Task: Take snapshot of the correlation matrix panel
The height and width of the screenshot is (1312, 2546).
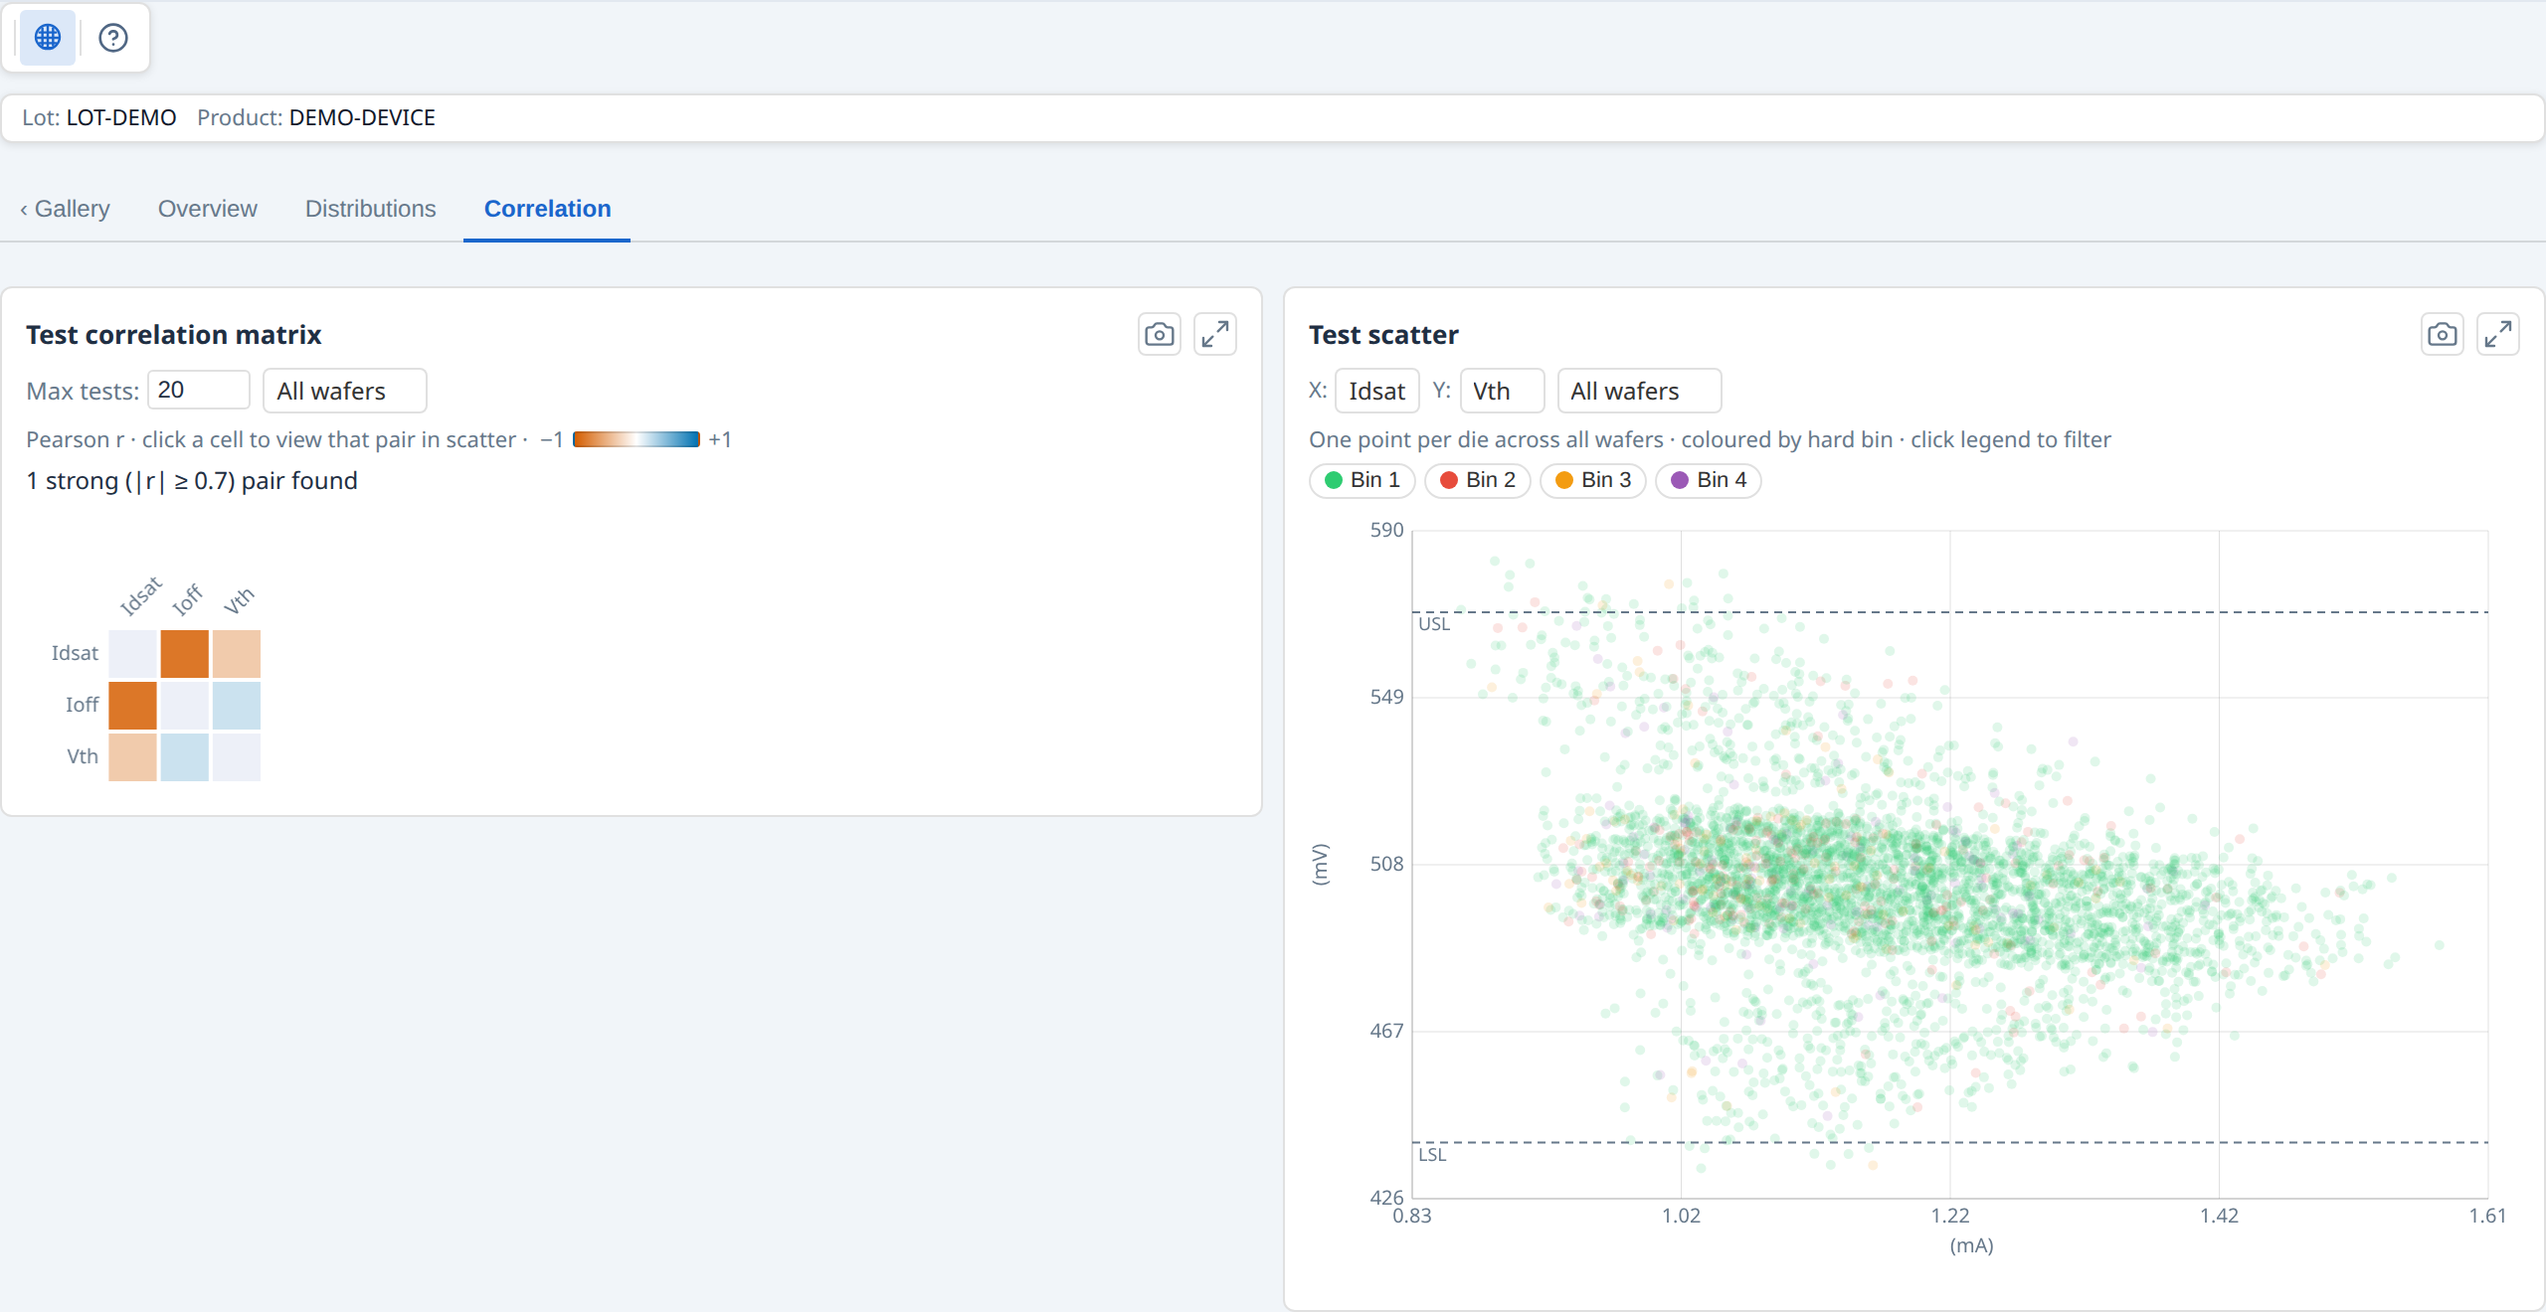Action: pos(1159,335)
